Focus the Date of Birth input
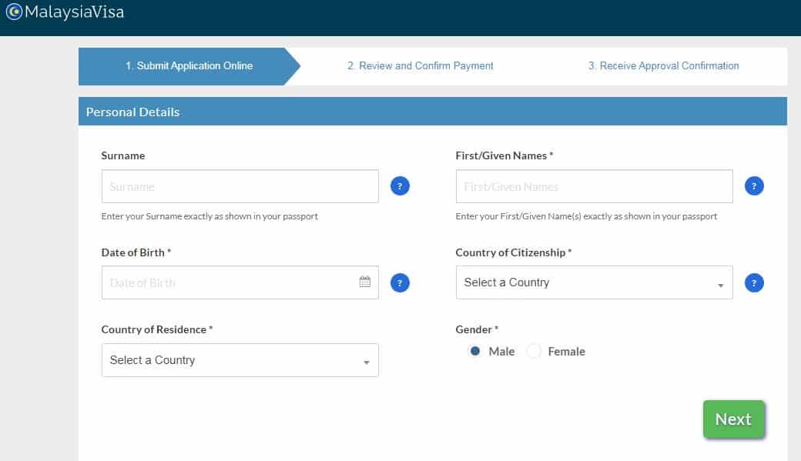 (227, 282)
